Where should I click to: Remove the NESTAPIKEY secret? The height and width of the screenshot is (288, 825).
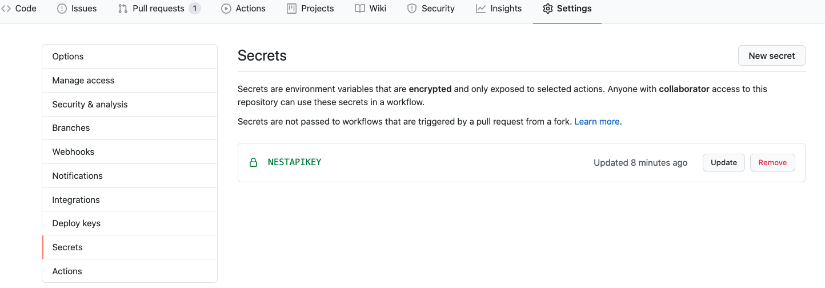(x=772, y=162)
